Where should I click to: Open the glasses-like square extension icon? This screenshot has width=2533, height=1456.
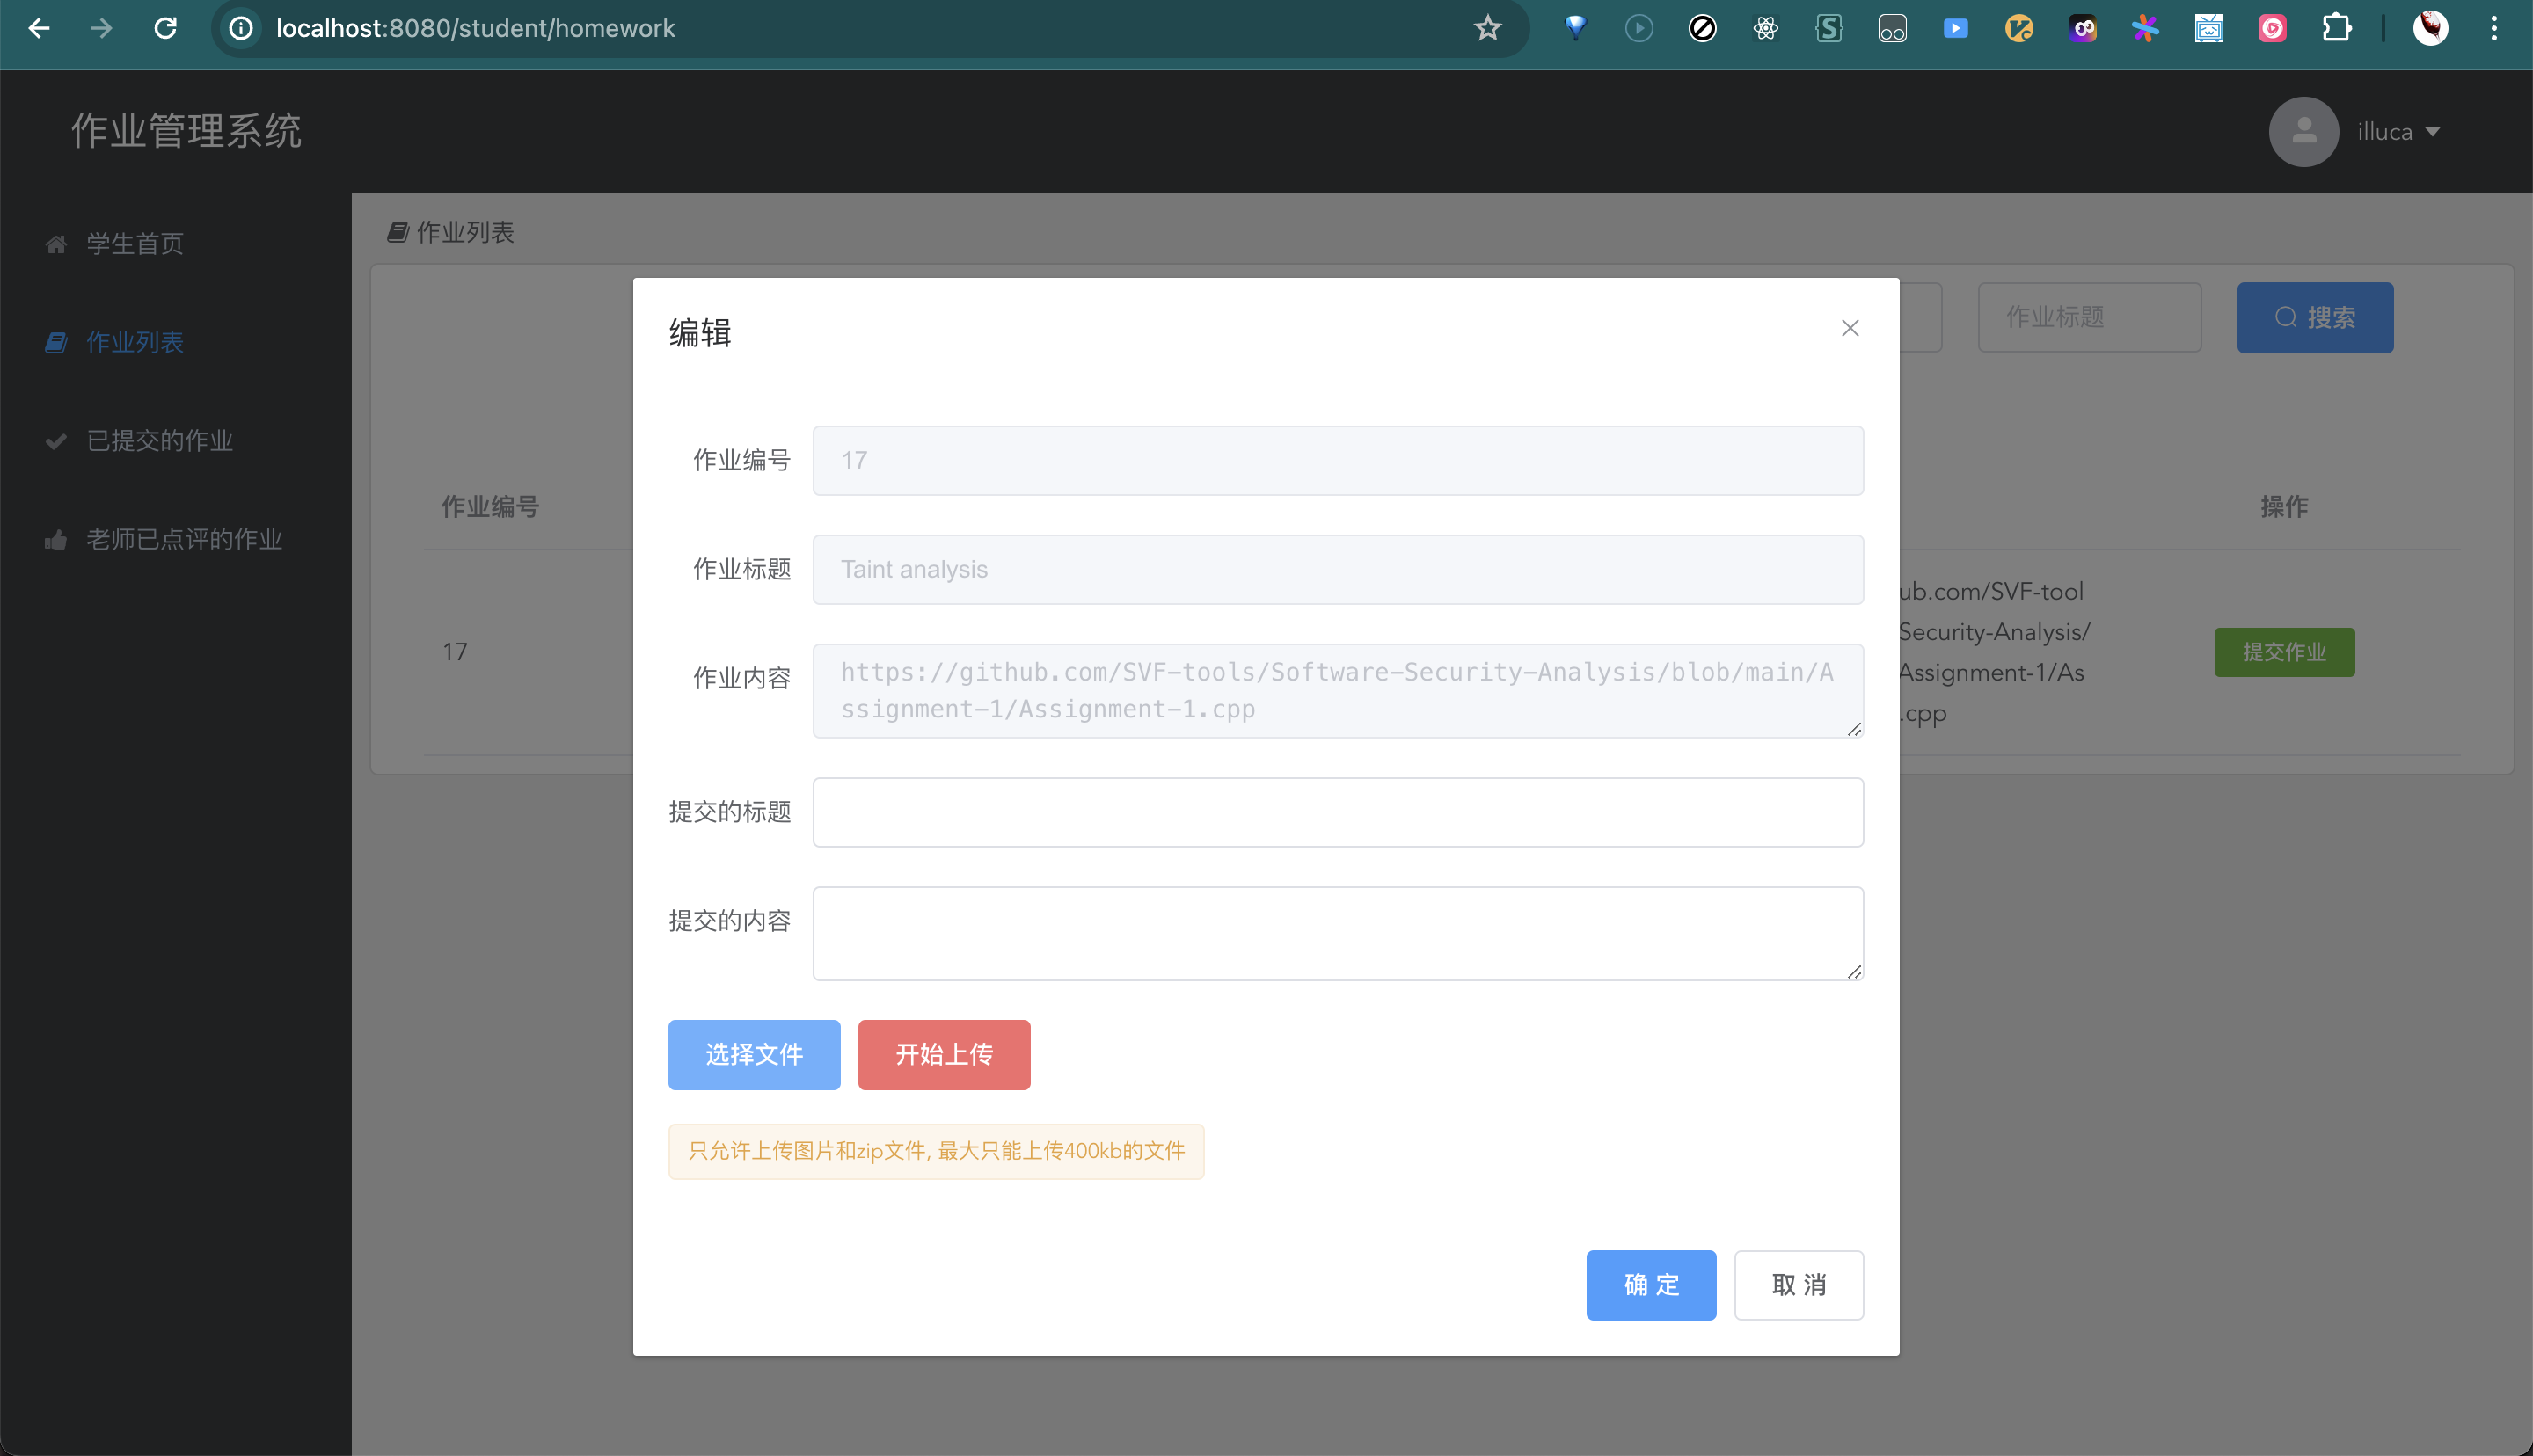(x=1892, y=28)
